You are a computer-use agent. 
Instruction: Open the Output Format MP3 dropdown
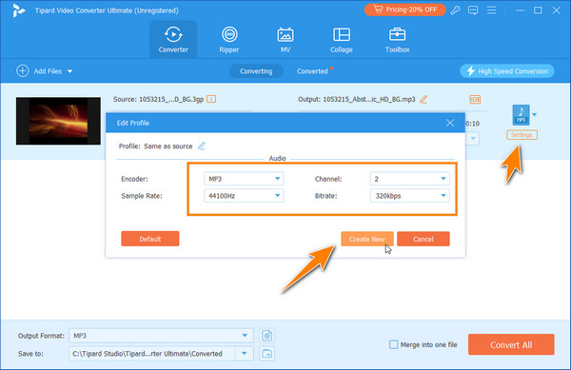pyautogui.click(x=161, y=336)
